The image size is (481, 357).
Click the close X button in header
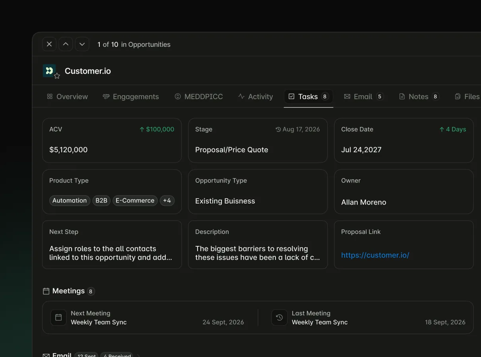coord(49,44)
